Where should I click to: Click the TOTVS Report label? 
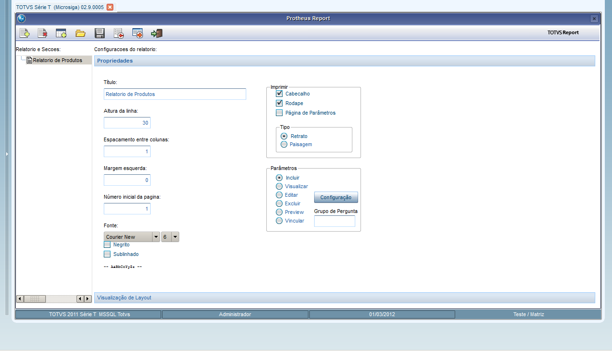[563, 32]
